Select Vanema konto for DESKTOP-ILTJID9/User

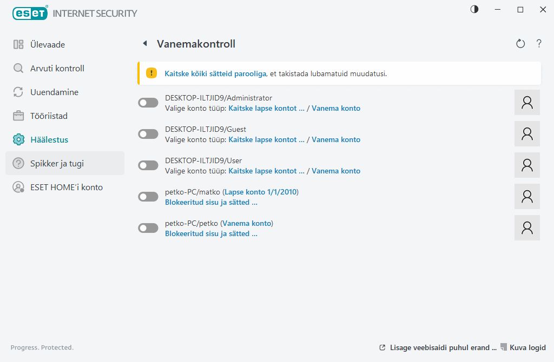(x=335, y=171)
